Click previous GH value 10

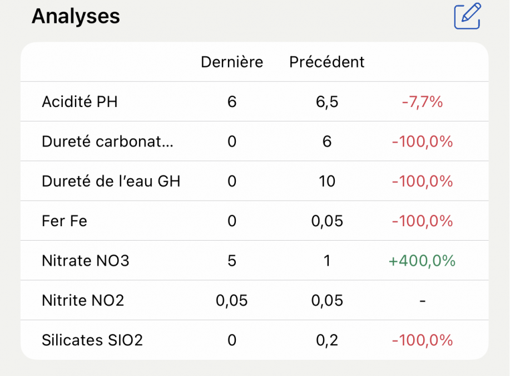(x=327, y=181)
